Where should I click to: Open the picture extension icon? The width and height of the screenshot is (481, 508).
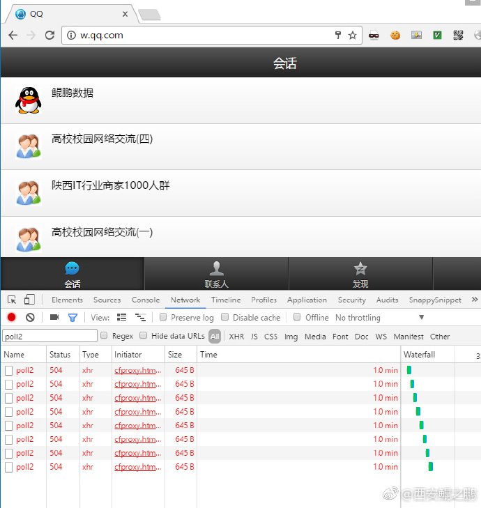(416, 35)
